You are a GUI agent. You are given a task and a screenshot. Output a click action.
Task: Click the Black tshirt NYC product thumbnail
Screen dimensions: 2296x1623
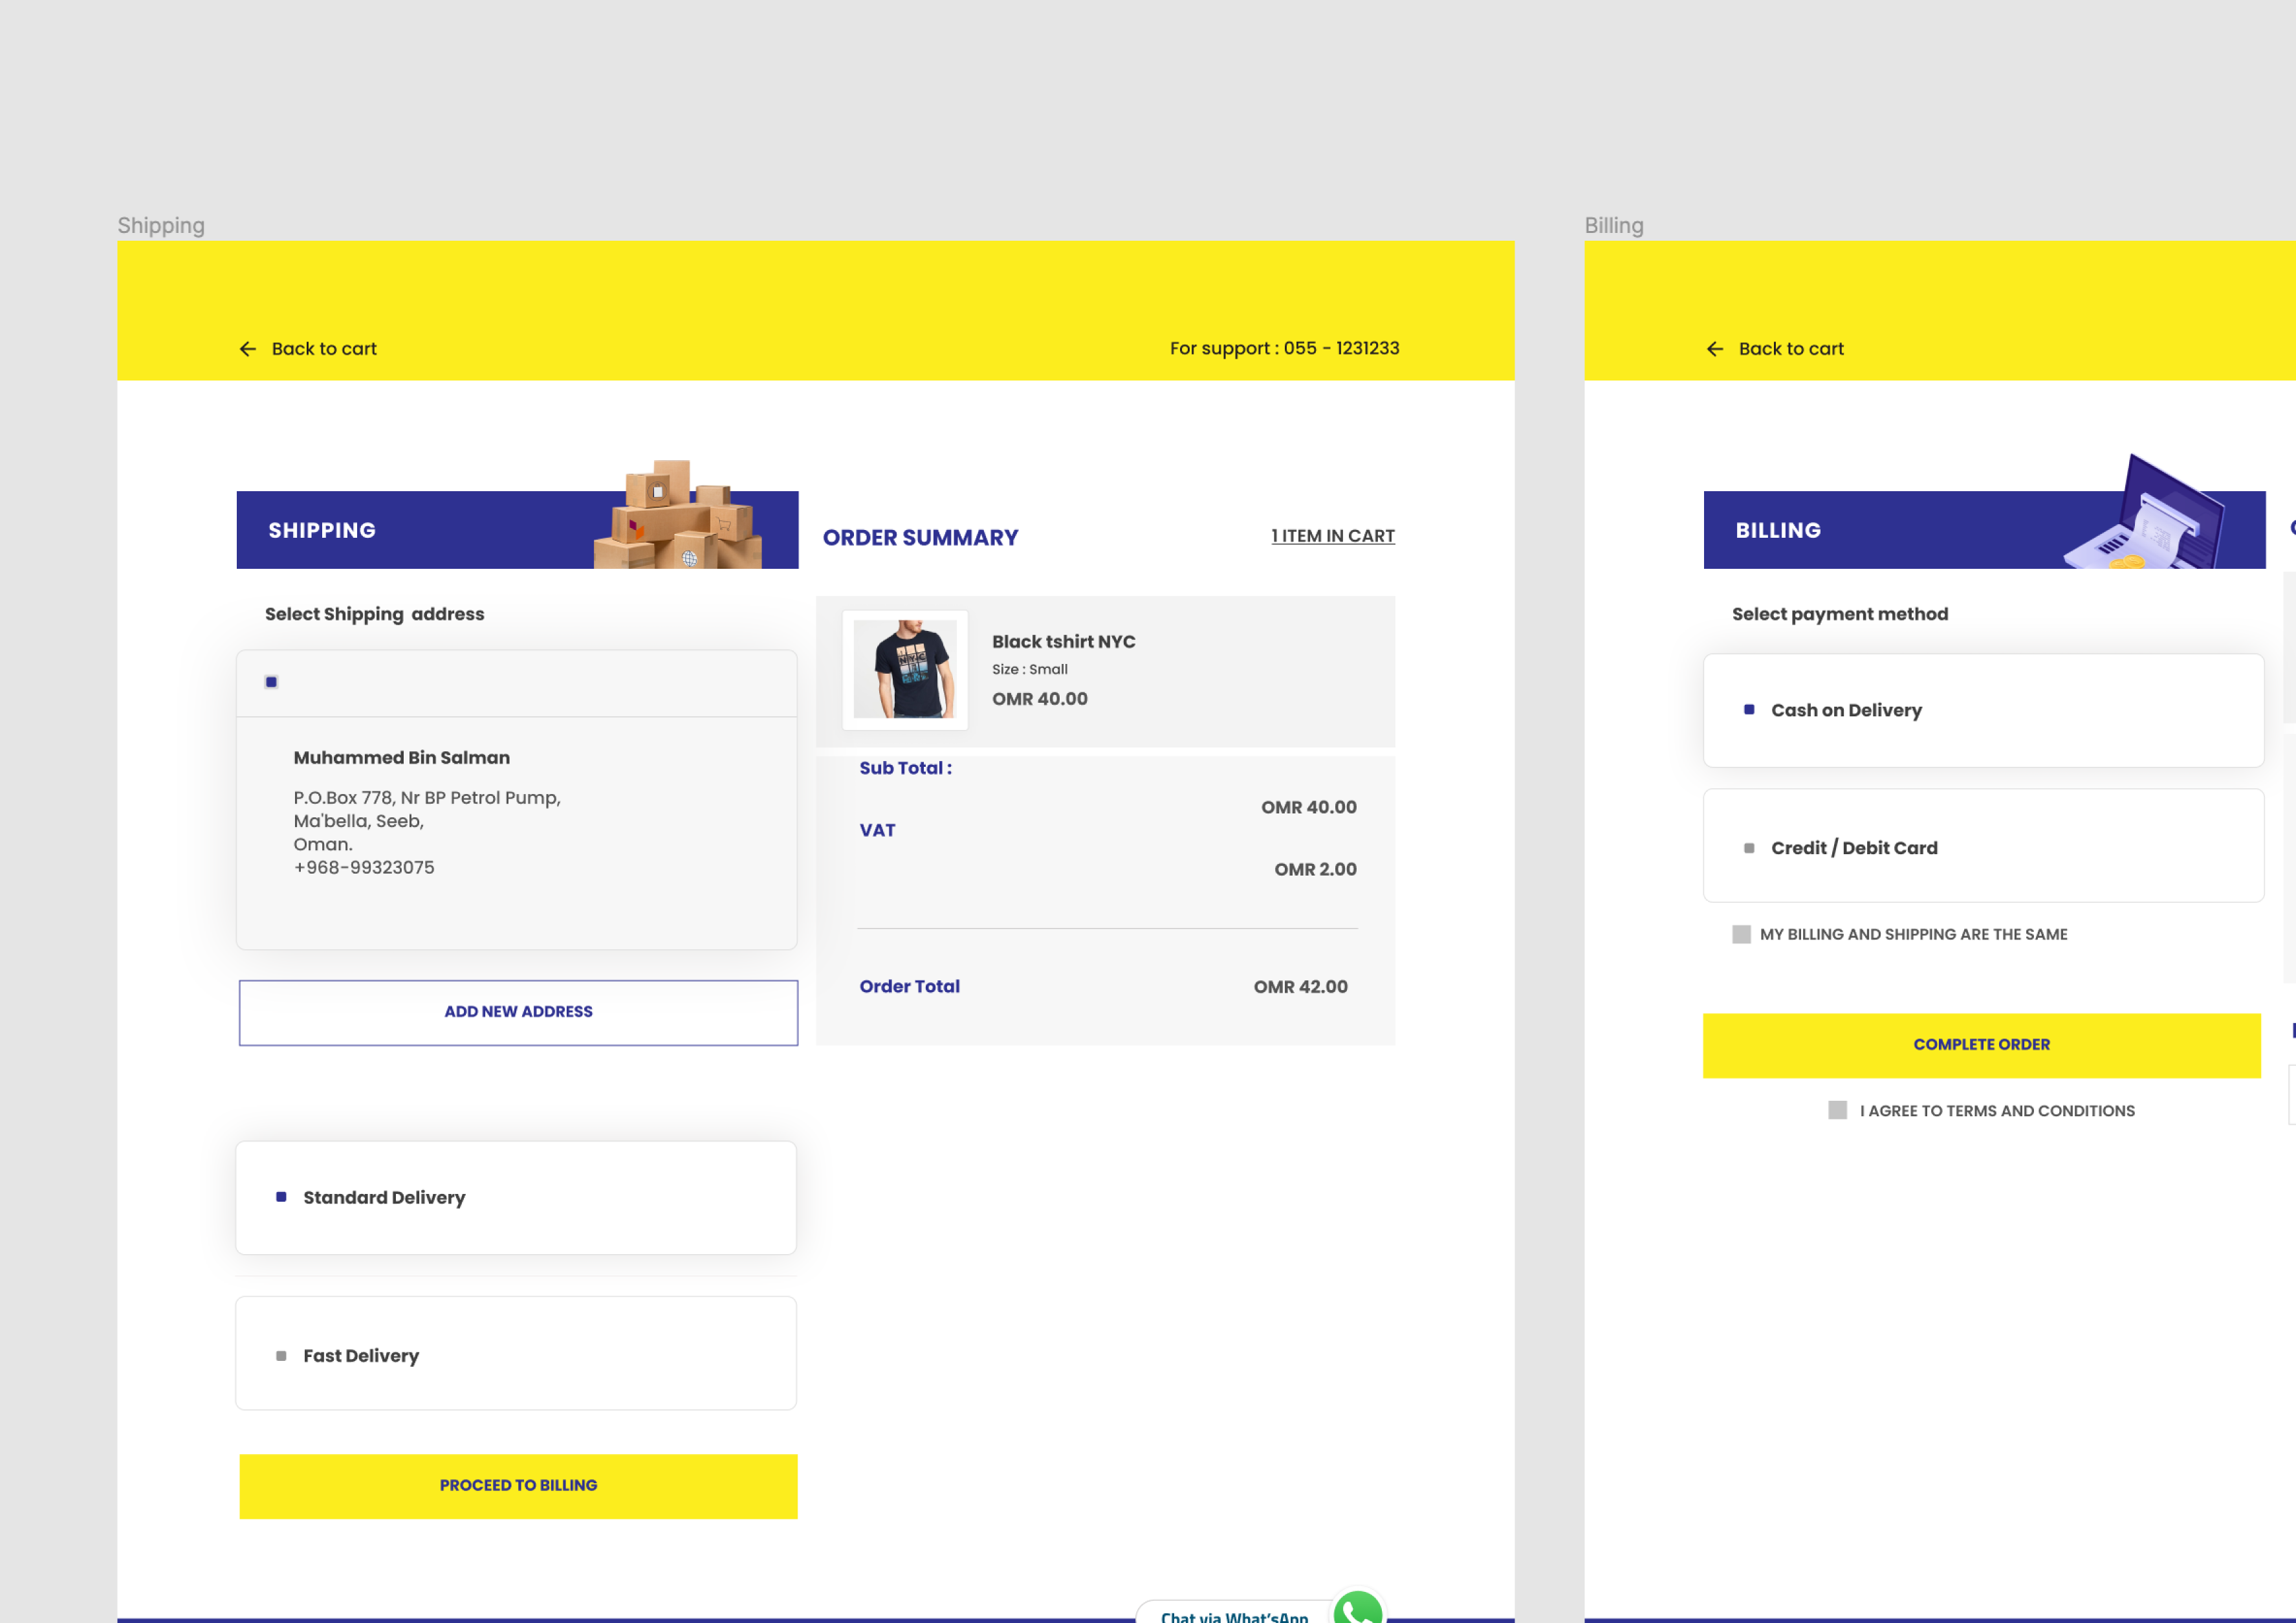coord(905,669)
